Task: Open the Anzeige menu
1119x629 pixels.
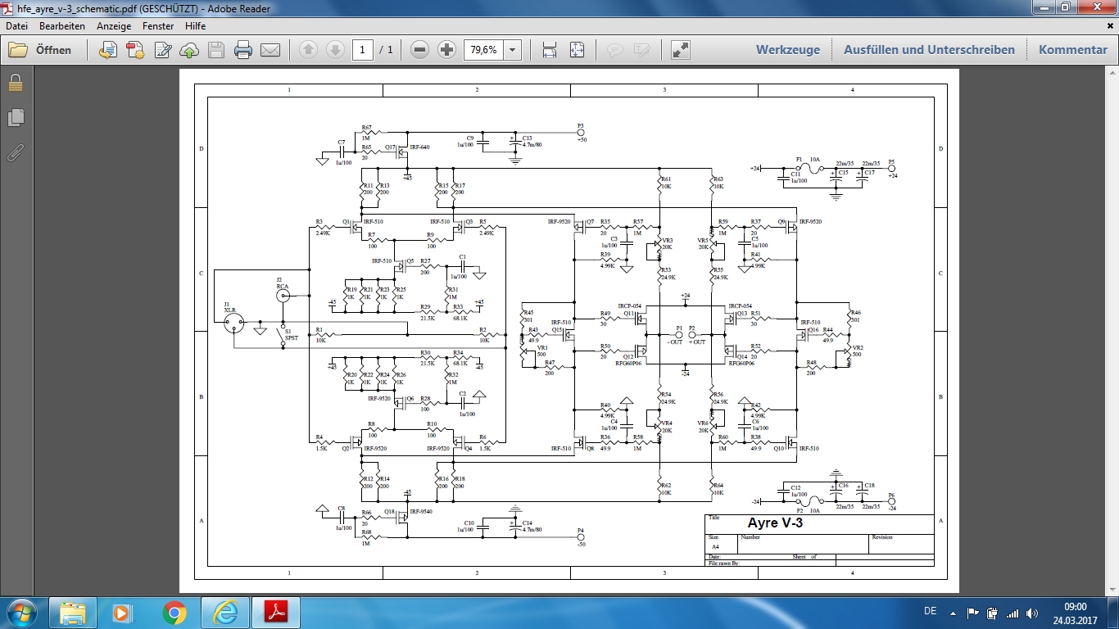Action: click(x=114, y=26)
